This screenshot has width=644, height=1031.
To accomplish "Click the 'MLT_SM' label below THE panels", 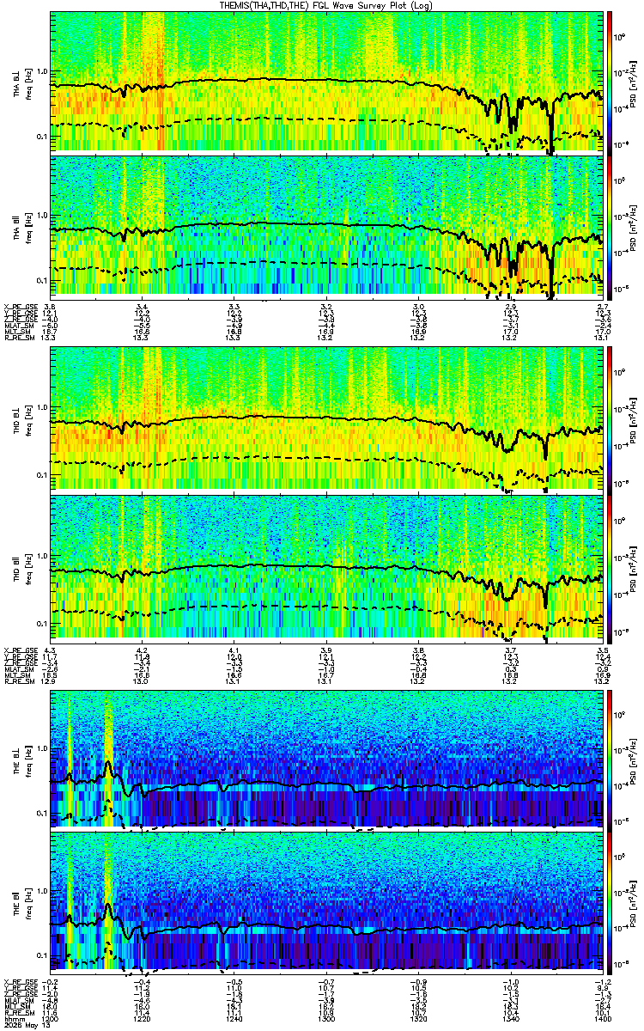I will coord(15,1005).
